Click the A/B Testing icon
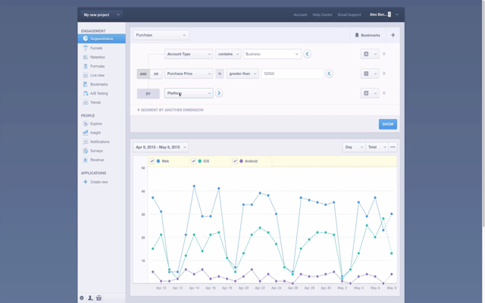This screenshot has height=303, width=485. [86, 93]
